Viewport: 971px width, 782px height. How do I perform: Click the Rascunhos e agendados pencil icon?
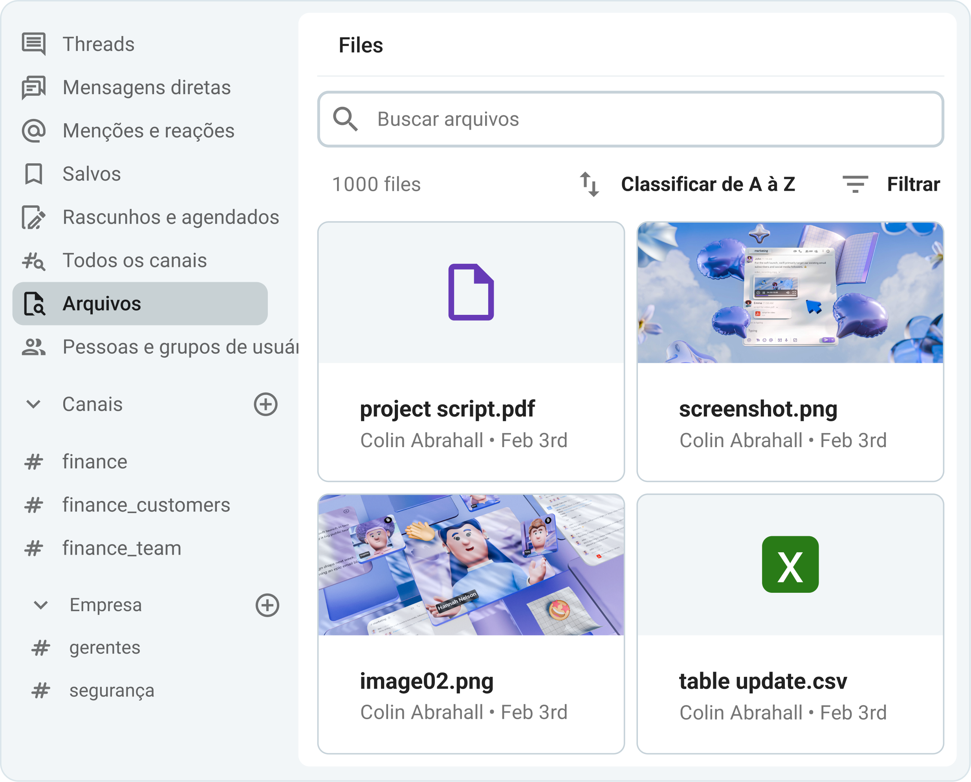(34, 217)
